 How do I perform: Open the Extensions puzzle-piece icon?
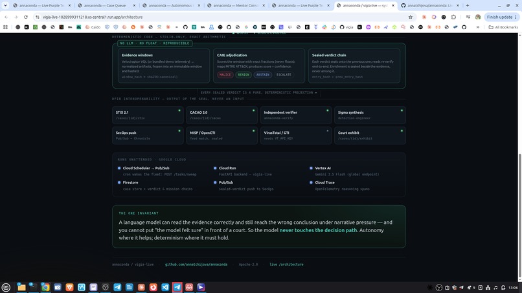point(453,17)
